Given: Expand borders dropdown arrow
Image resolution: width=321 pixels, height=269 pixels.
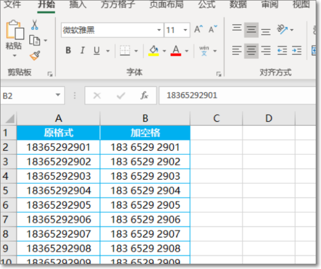Looking at the screenshot, I should [136, 51].
